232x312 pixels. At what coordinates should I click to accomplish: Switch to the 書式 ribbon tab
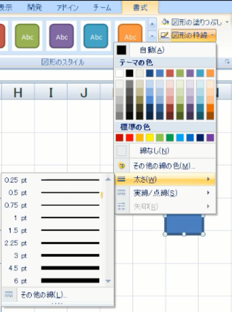click(140, 7)
